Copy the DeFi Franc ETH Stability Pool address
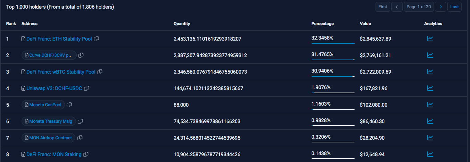The image size is (470, 162). pos(97,39)
